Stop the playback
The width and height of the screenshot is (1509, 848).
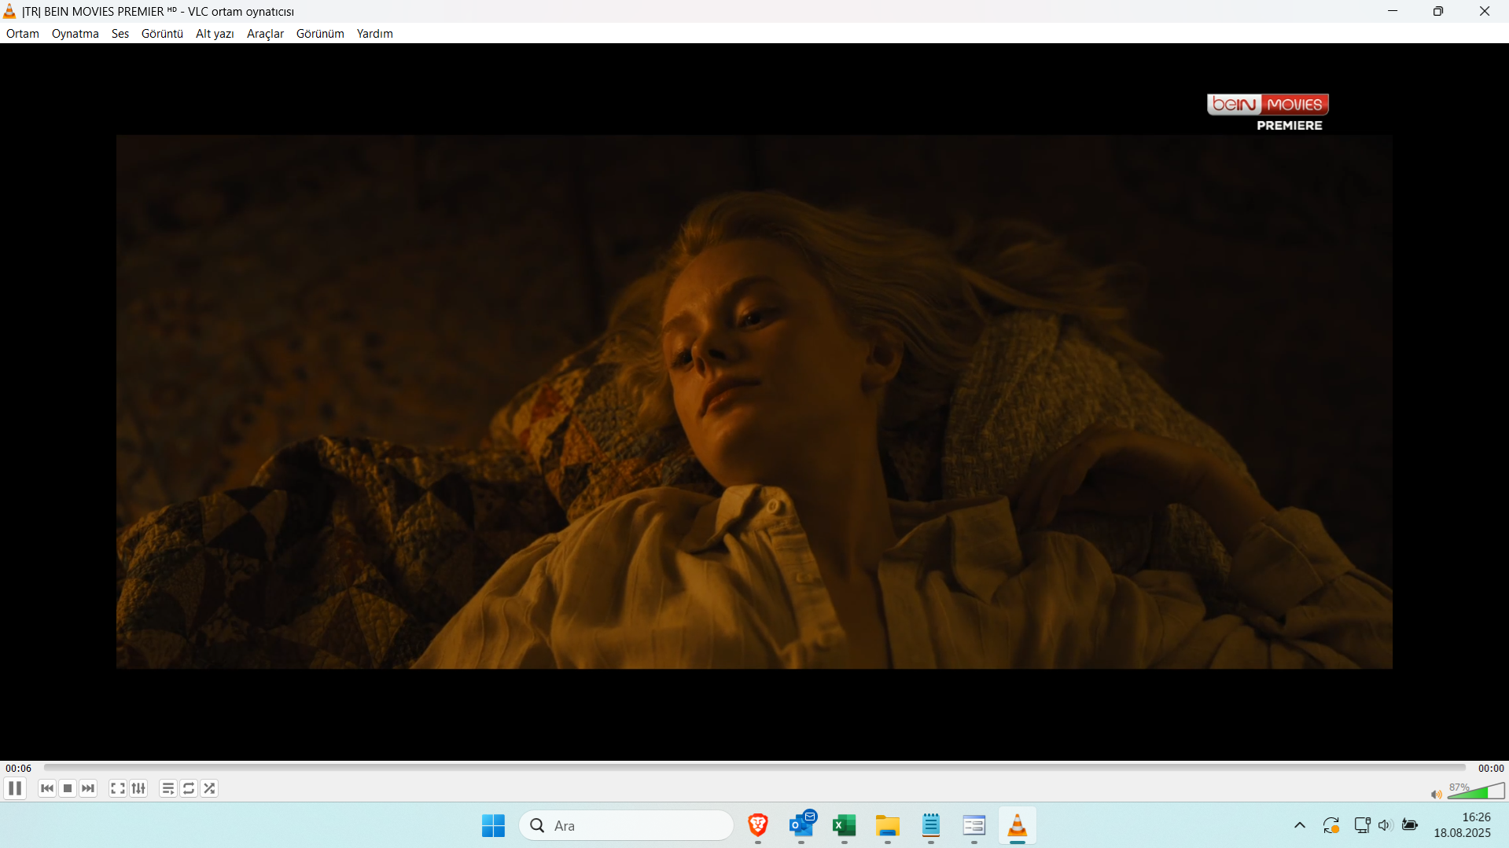coord(68,788)
